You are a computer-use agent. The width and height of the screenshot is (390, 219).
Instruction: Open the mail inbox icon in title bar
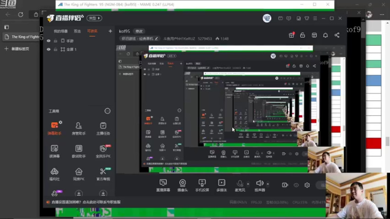pyautogui.click(x=280, y=18)
